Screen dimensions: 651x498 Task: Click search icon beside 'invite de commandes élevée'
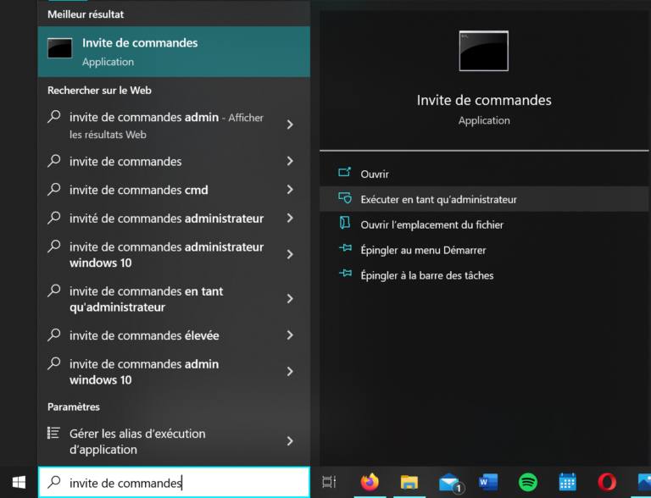coord(54,335)
